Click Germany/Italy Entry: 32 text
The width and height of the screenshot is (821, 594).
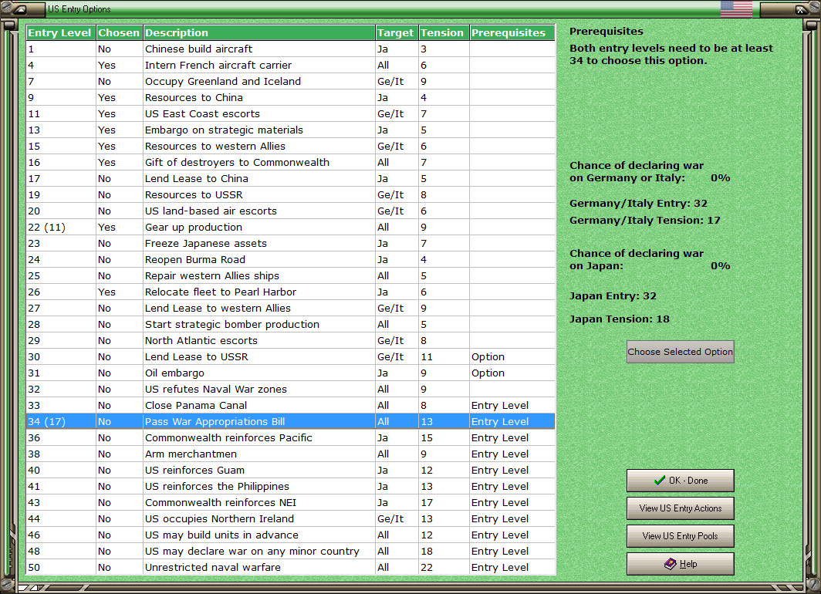click(x=638, y=204)
